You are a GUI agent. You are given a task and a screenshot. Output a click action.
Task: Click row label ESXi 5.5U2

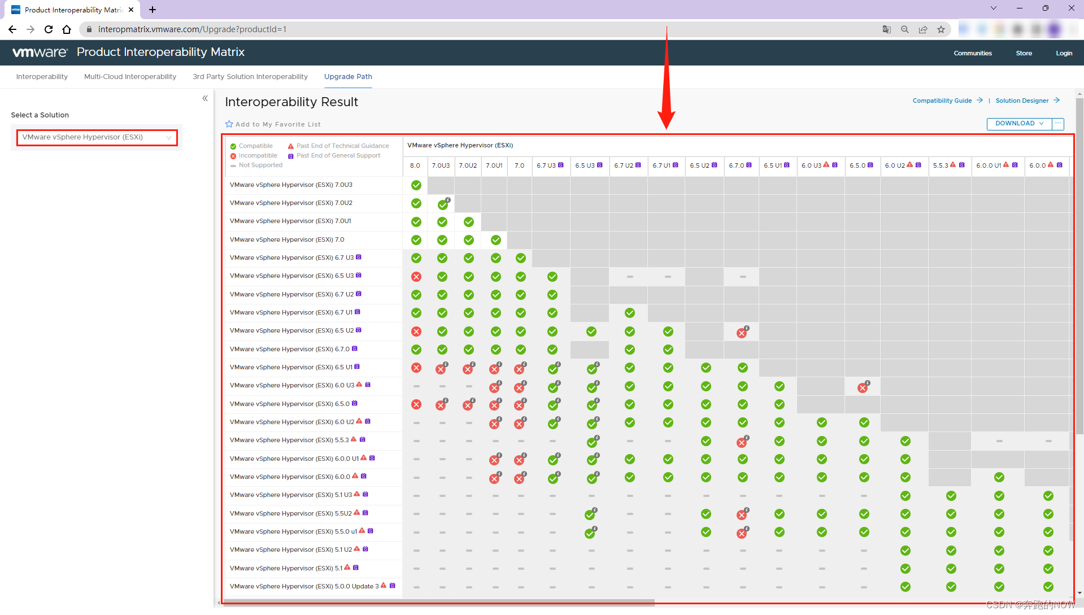click(290, 513)
